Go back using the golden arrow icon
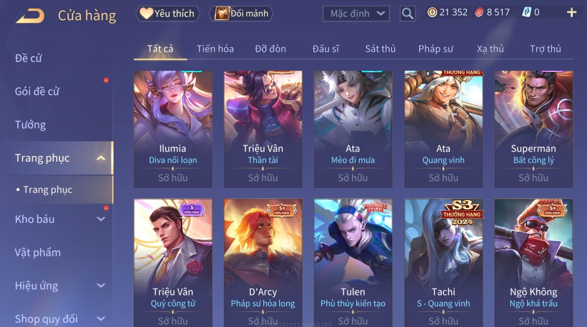 (30, 16)
